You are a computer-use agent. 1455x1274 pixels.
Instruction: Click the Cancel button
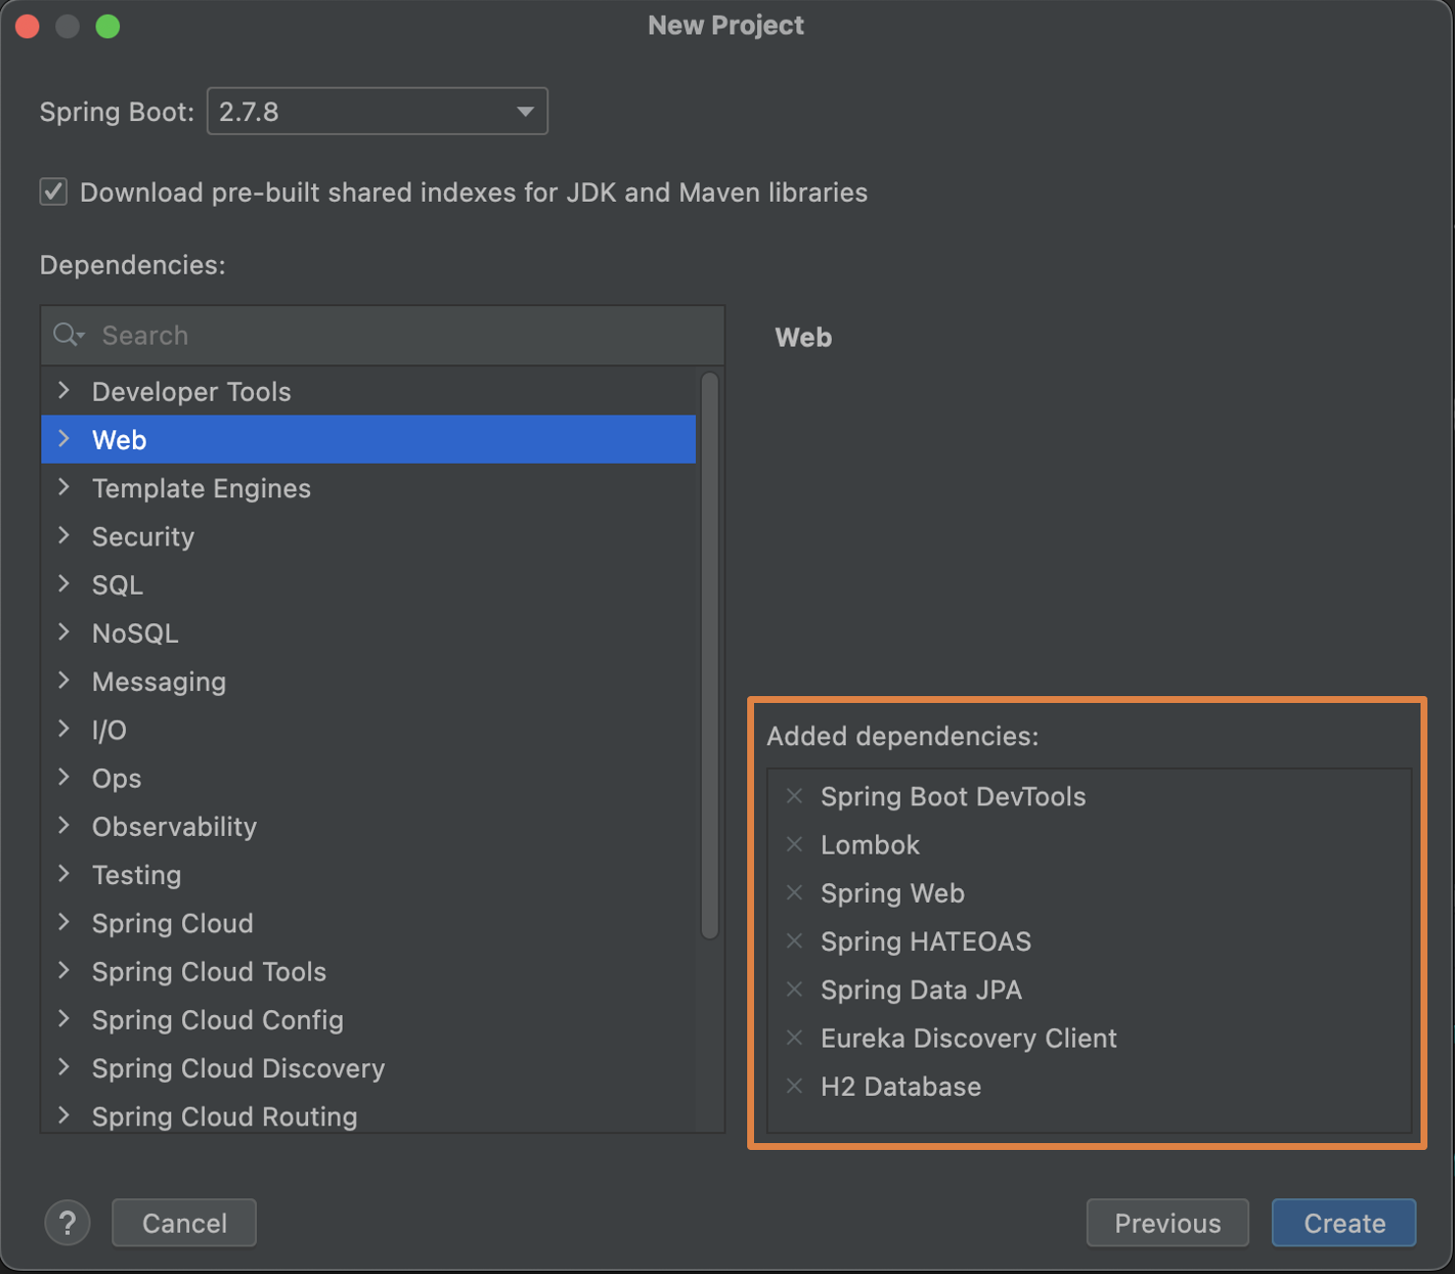[184, 1223]
